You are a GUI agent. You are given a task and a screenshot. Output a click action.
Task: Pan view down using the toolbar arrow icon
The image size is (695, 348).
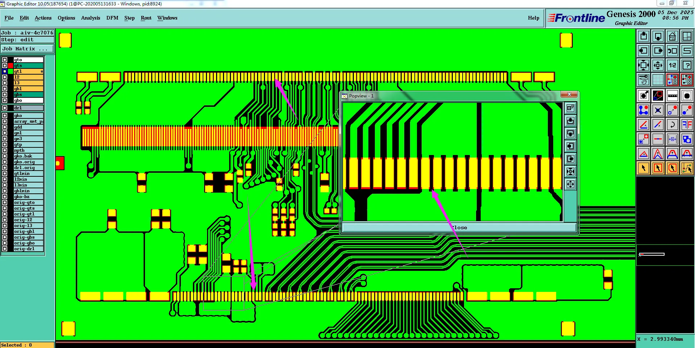coord(658,36)
